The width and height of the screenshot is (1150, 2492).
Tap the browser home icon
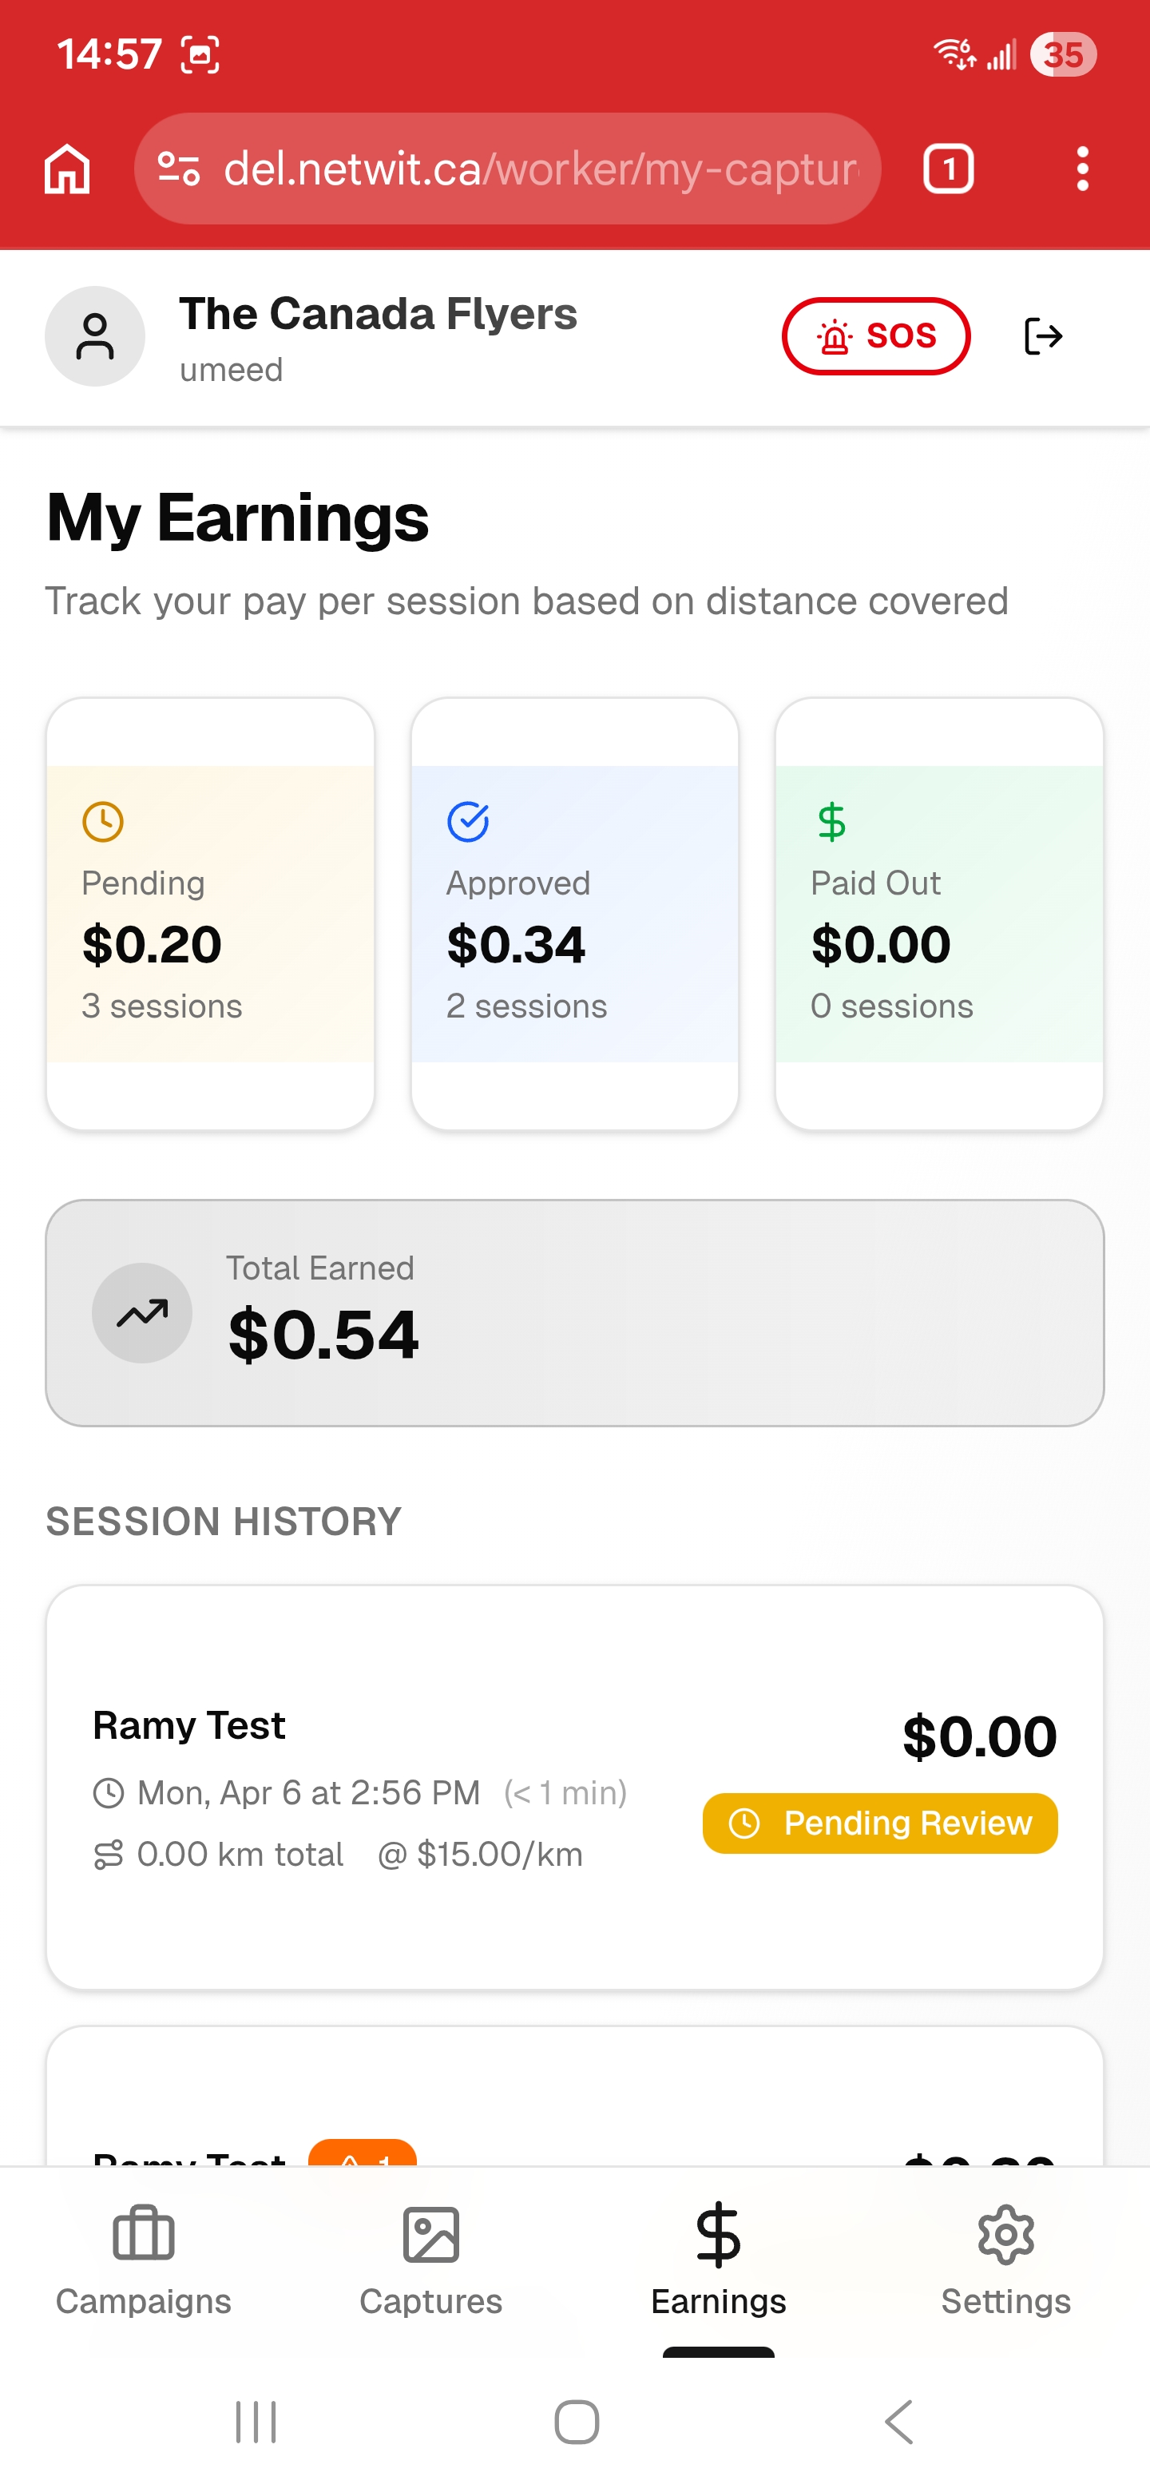[x=68, y=169]
